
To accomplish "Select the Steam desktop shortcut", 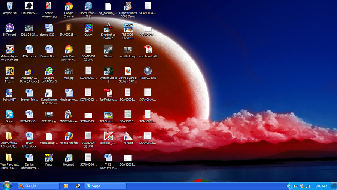I will click(x=108, y=50).
